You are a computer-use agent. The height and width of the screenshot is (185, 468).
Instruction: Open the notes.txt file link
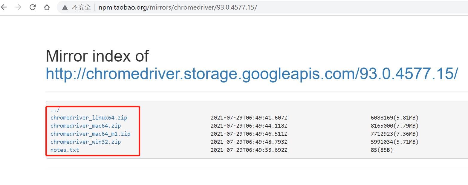(65, 150)
